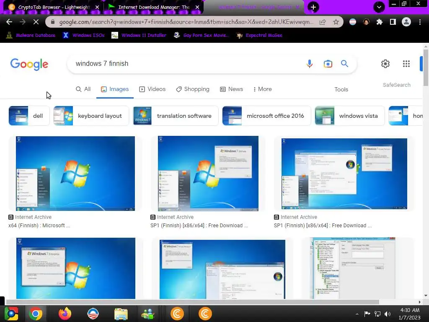This screenshot has height=322, width=429.
Task: Toggle the browser side panel icon
Action: click(393, 22)
